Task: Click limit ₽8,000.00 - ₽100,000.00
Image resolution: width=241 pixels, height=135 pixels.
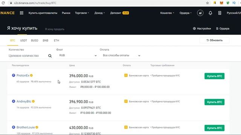Action: pyautogui.click(x=95, y=87)
